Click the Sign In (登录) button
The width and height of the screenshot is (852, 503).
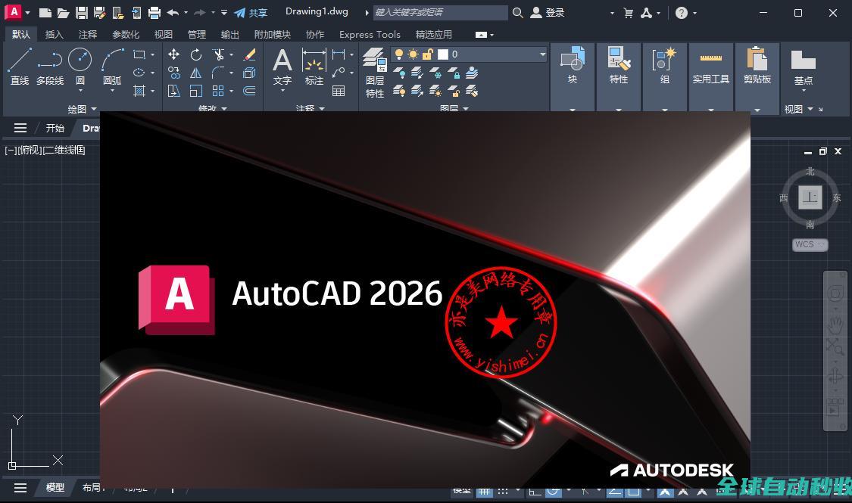[x=548, y=13]
